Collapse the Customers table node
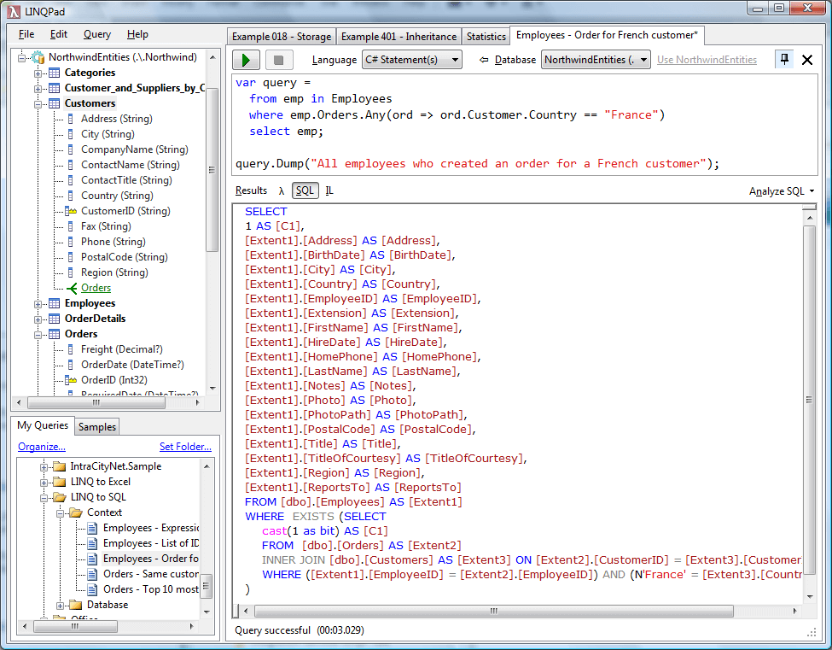 (x=38, y=104)
